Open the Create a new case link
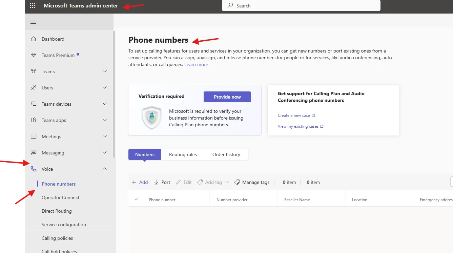The width and height of the screenshot is (453, 253). [294, 115]
